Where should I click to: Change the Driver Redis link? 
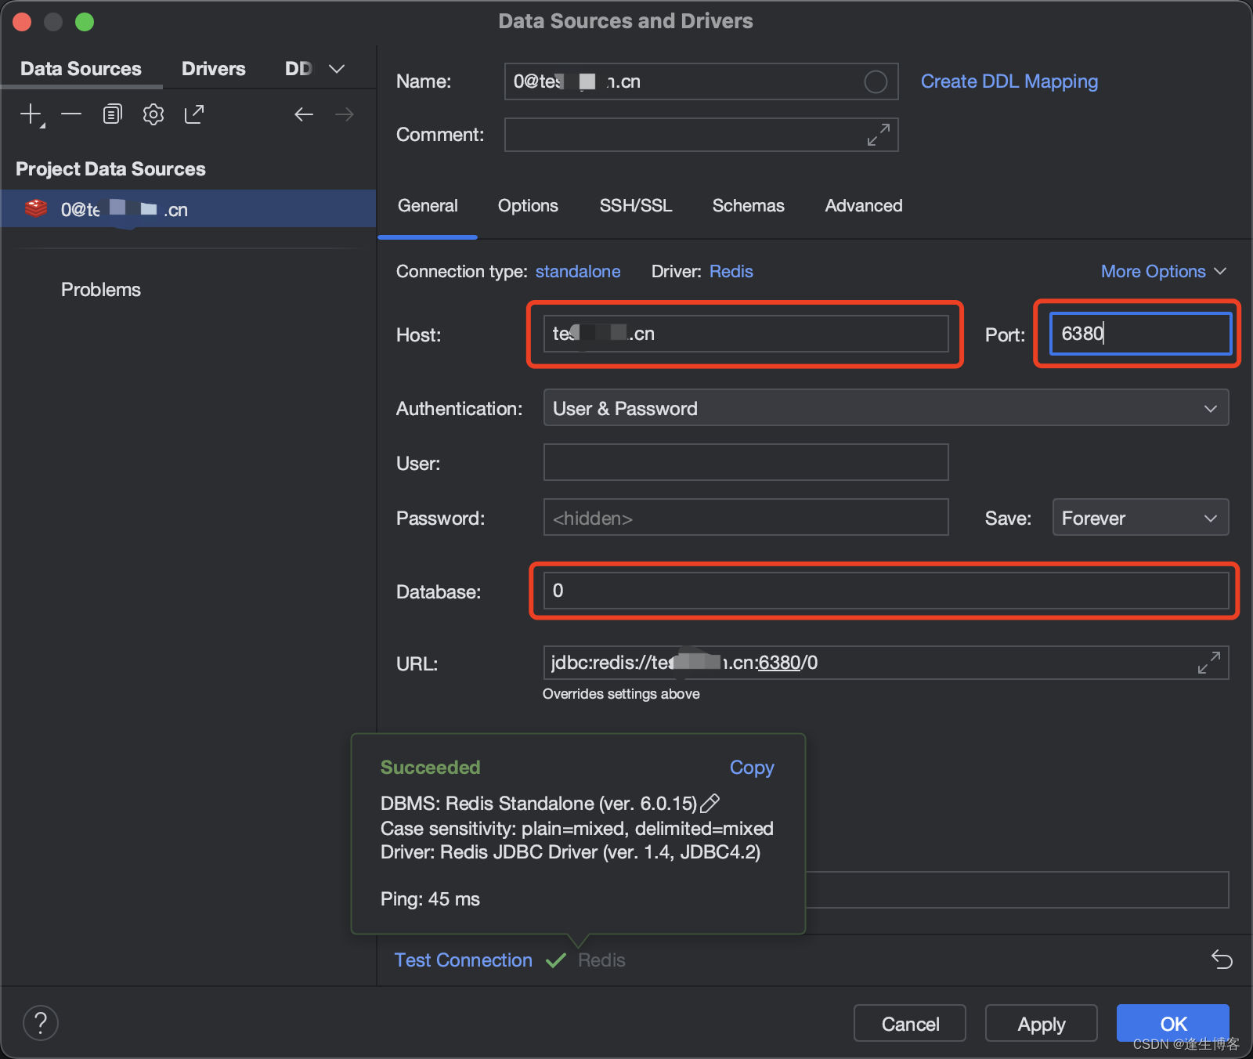(731, 271)
